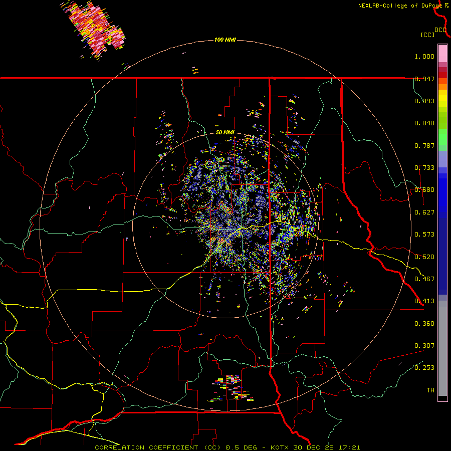Pick the gray lower color bar segment
The image size is (451, 451).
click(442, 348)
